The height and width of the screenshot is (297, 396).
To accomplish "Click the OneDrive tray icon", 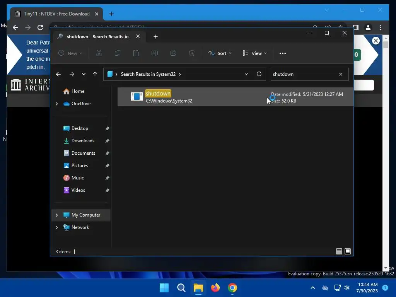I will [x=325, y=288].
